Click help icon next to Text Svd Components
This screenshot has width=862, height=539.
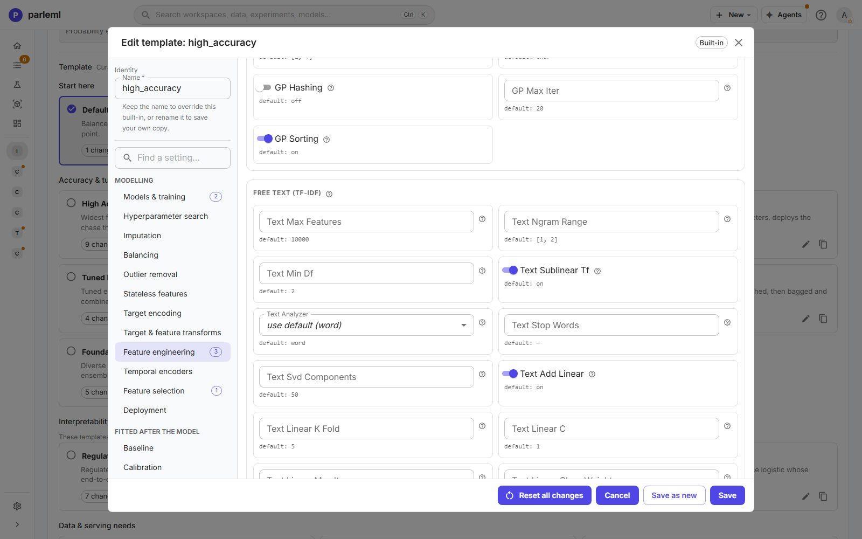482,374
